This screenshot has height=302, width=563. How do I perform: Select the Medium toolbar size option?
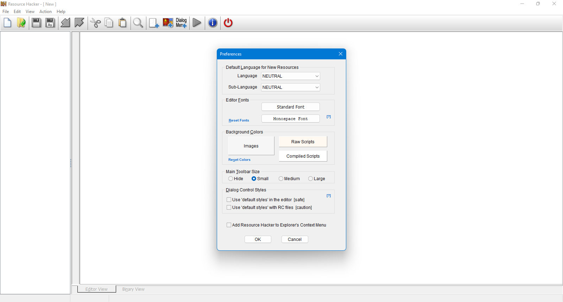289,179
